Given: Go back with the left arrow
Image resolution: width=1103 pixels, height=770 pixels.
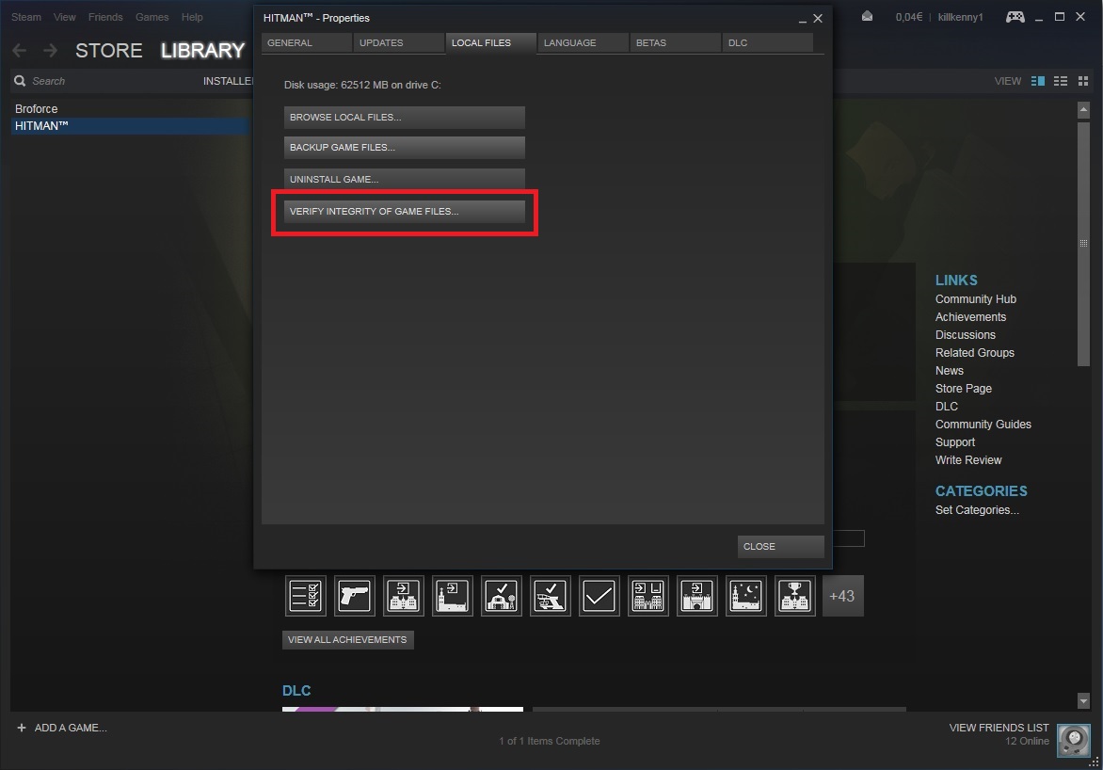Looking at the screenshot, I should coord(20,50).
